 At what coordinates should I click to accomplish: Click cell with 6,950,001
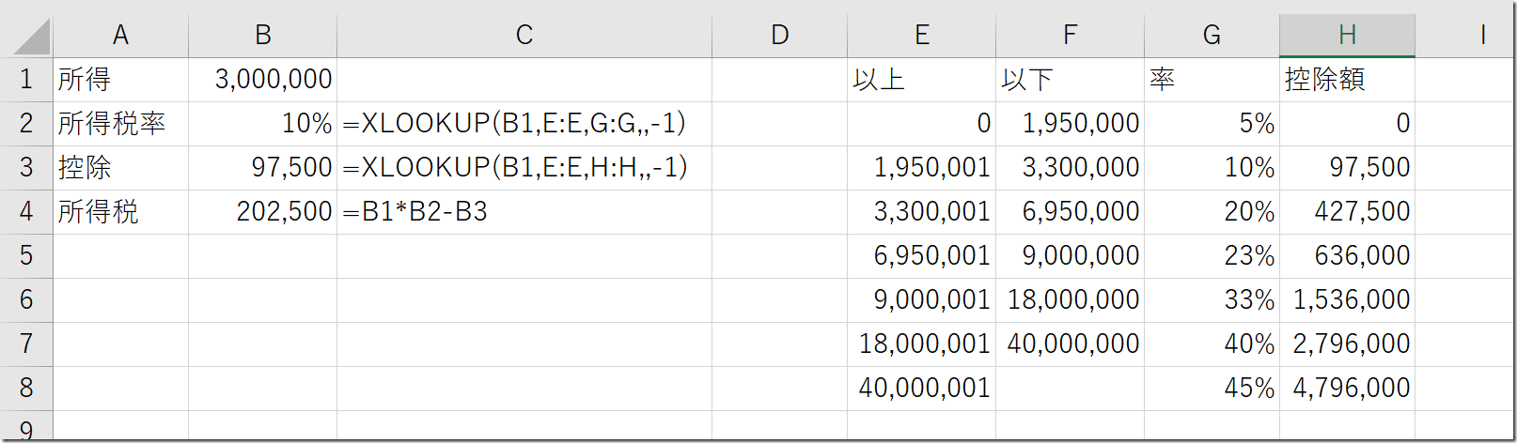pyautogui.click(x=921, y=256)
